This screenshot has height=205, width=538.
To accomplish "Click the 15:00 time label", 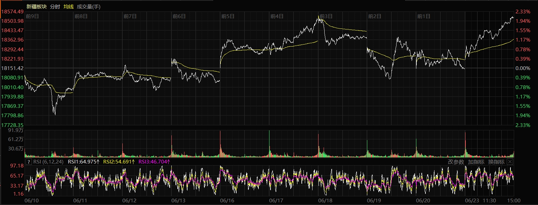I will tap(514, 200).
